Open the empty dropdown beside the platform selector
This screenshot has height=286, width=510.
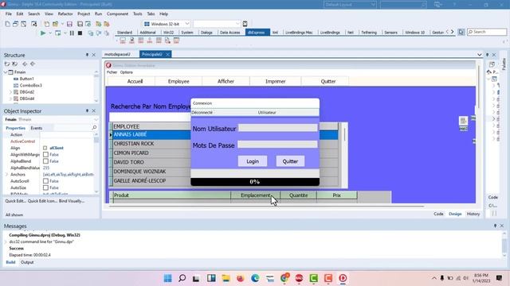pyautogui.click(x=237, y=24)
